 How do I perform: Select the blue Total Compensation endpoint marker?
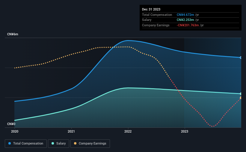click(x=241, y=58)
